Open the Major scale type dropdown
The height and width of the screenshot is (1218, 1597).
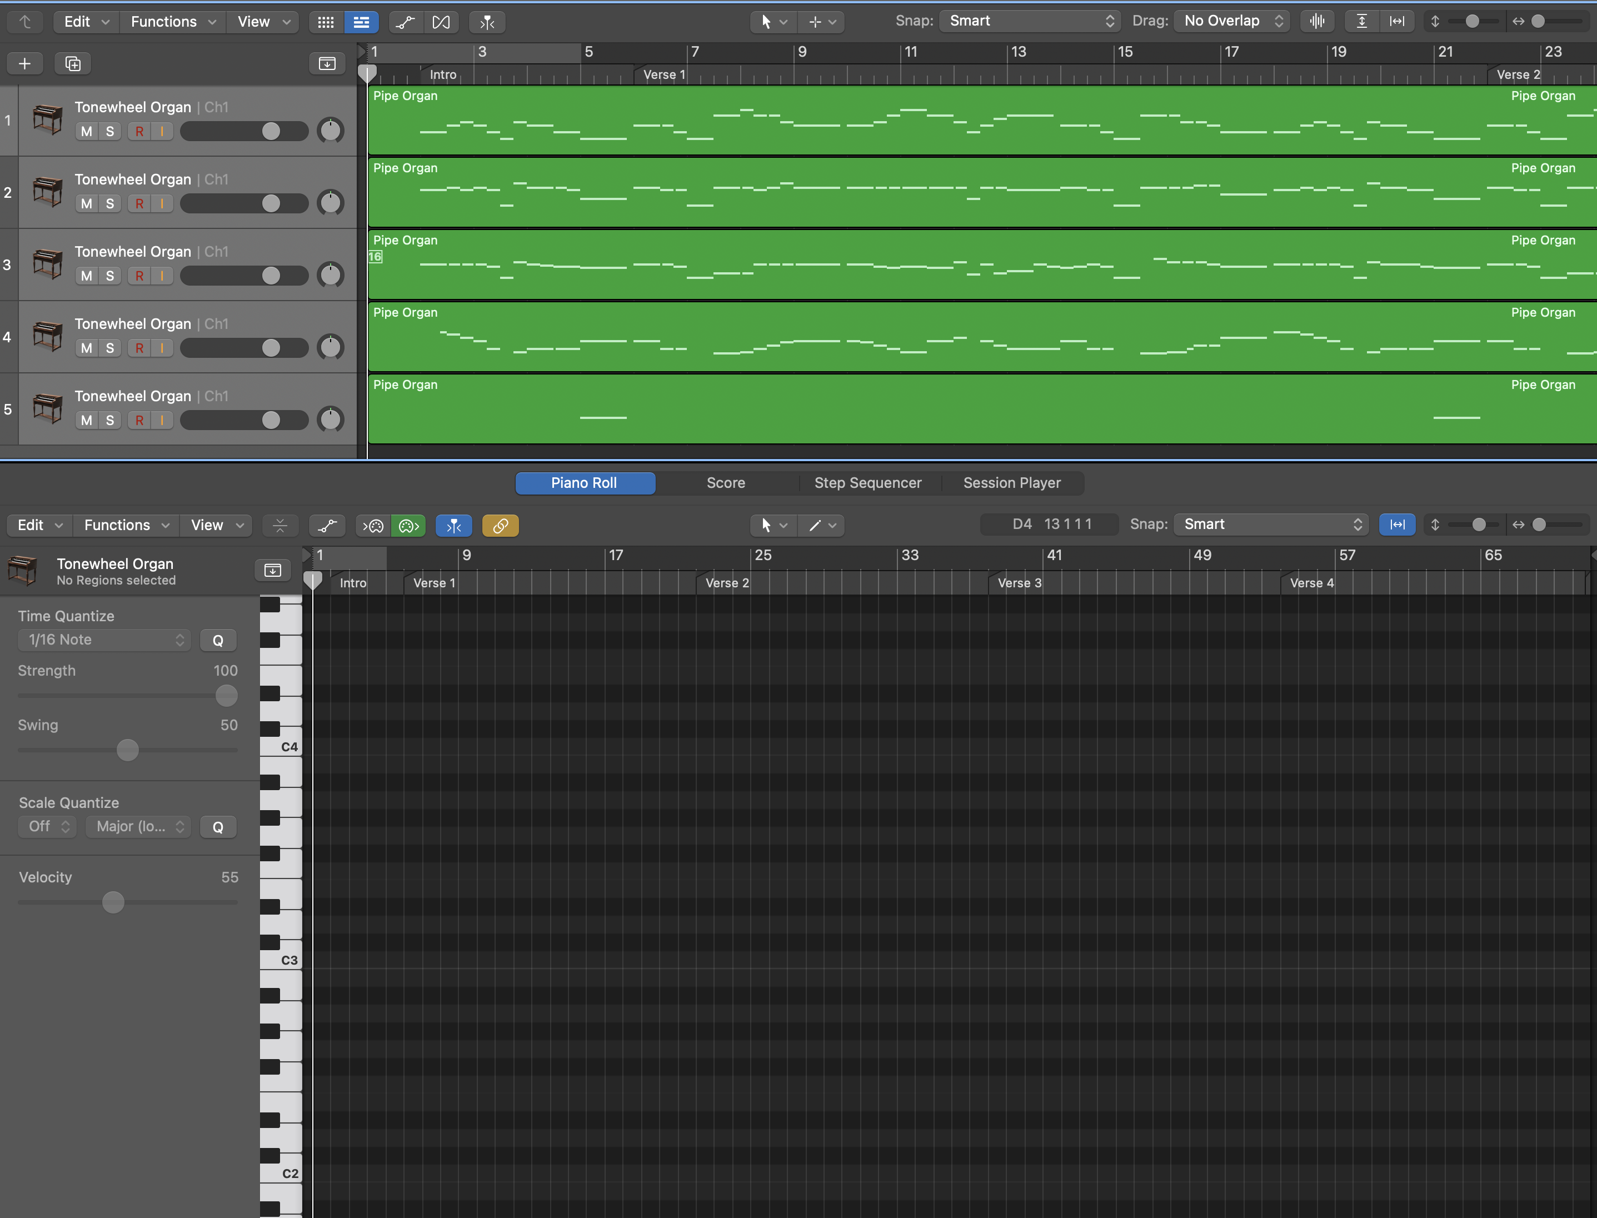tap(138, 826)
